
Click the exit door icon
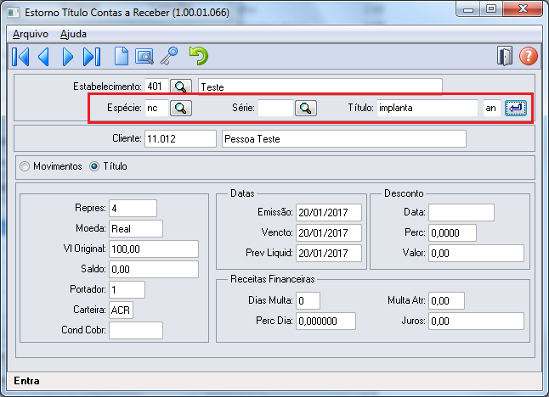[505, 56]
